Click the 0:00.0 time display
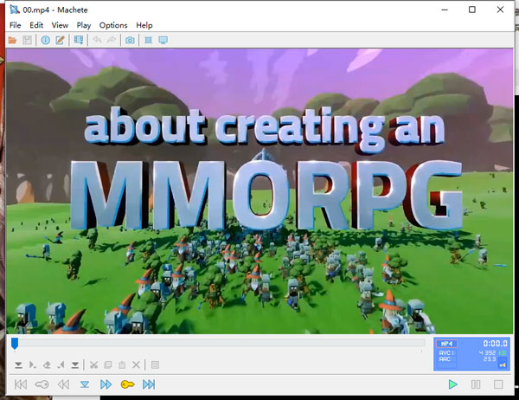519x400 pixels. [495, 344]
